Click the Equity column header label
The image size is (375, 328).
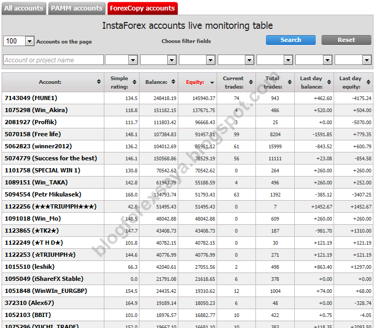(195, 82)
